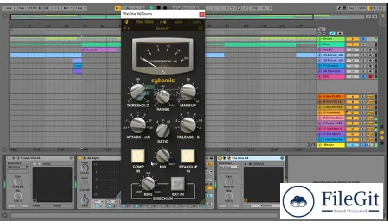Click the Threshold knob
The image size is (388, 224).
tap(138, 92)
